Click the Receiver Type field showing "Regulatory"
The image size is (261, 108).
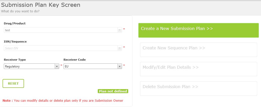pos(29,66)
